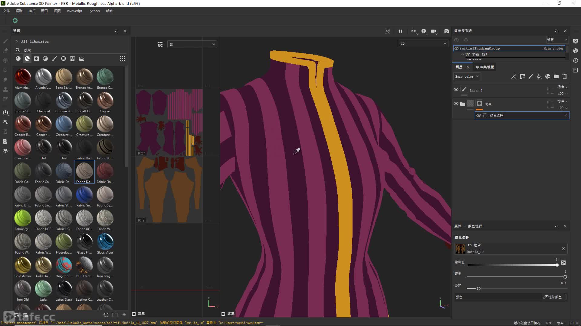Toggle visibility of 颜色选择 mask effect
The width and height of the screenshot is (581, 326).
(479, 115)
